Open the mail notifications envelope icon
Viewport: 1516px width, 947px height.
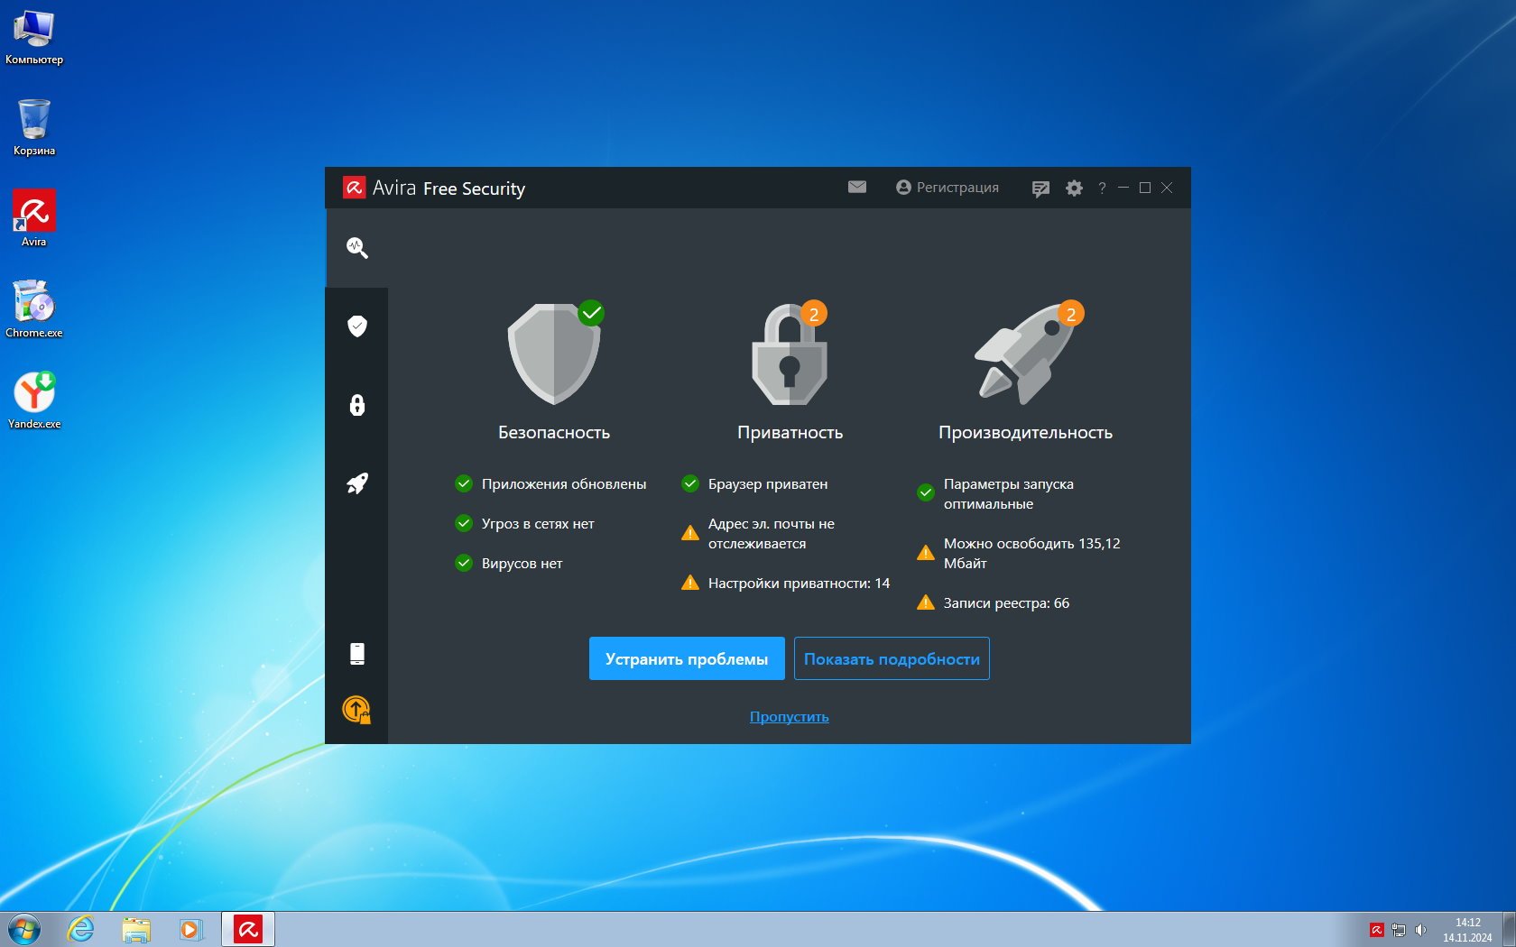coord(856,188)
